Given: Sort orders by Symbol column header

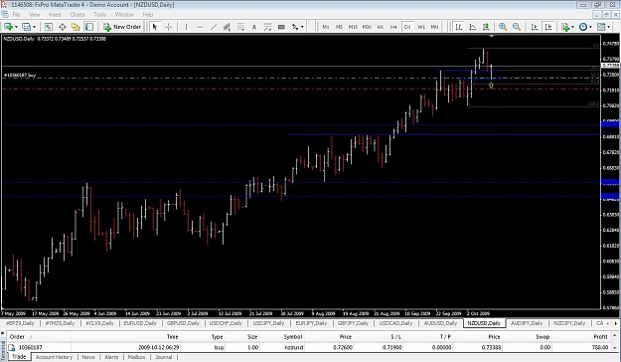Looking at the screenshot, I should click(293, 336).
